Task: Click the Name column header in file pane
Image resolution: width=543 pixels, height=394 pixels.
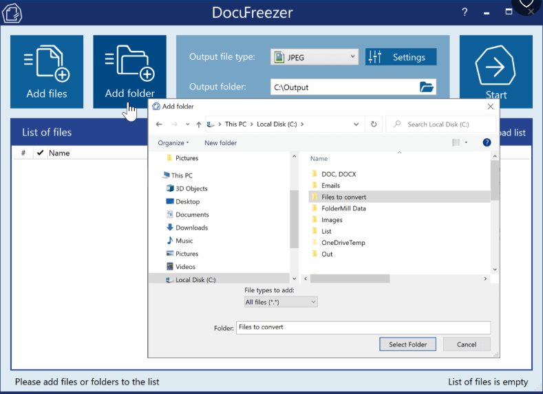Action: (319, 159)
